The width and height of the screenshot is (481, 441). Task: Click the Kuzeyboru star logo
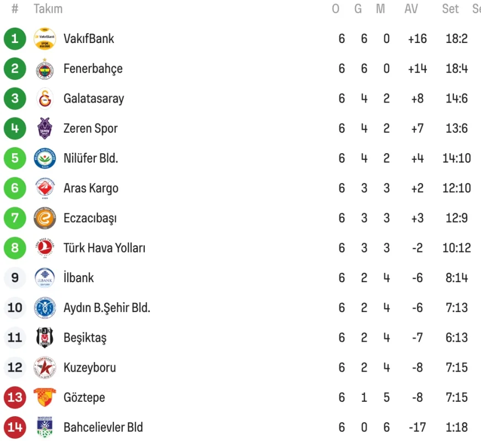point(45,367)
